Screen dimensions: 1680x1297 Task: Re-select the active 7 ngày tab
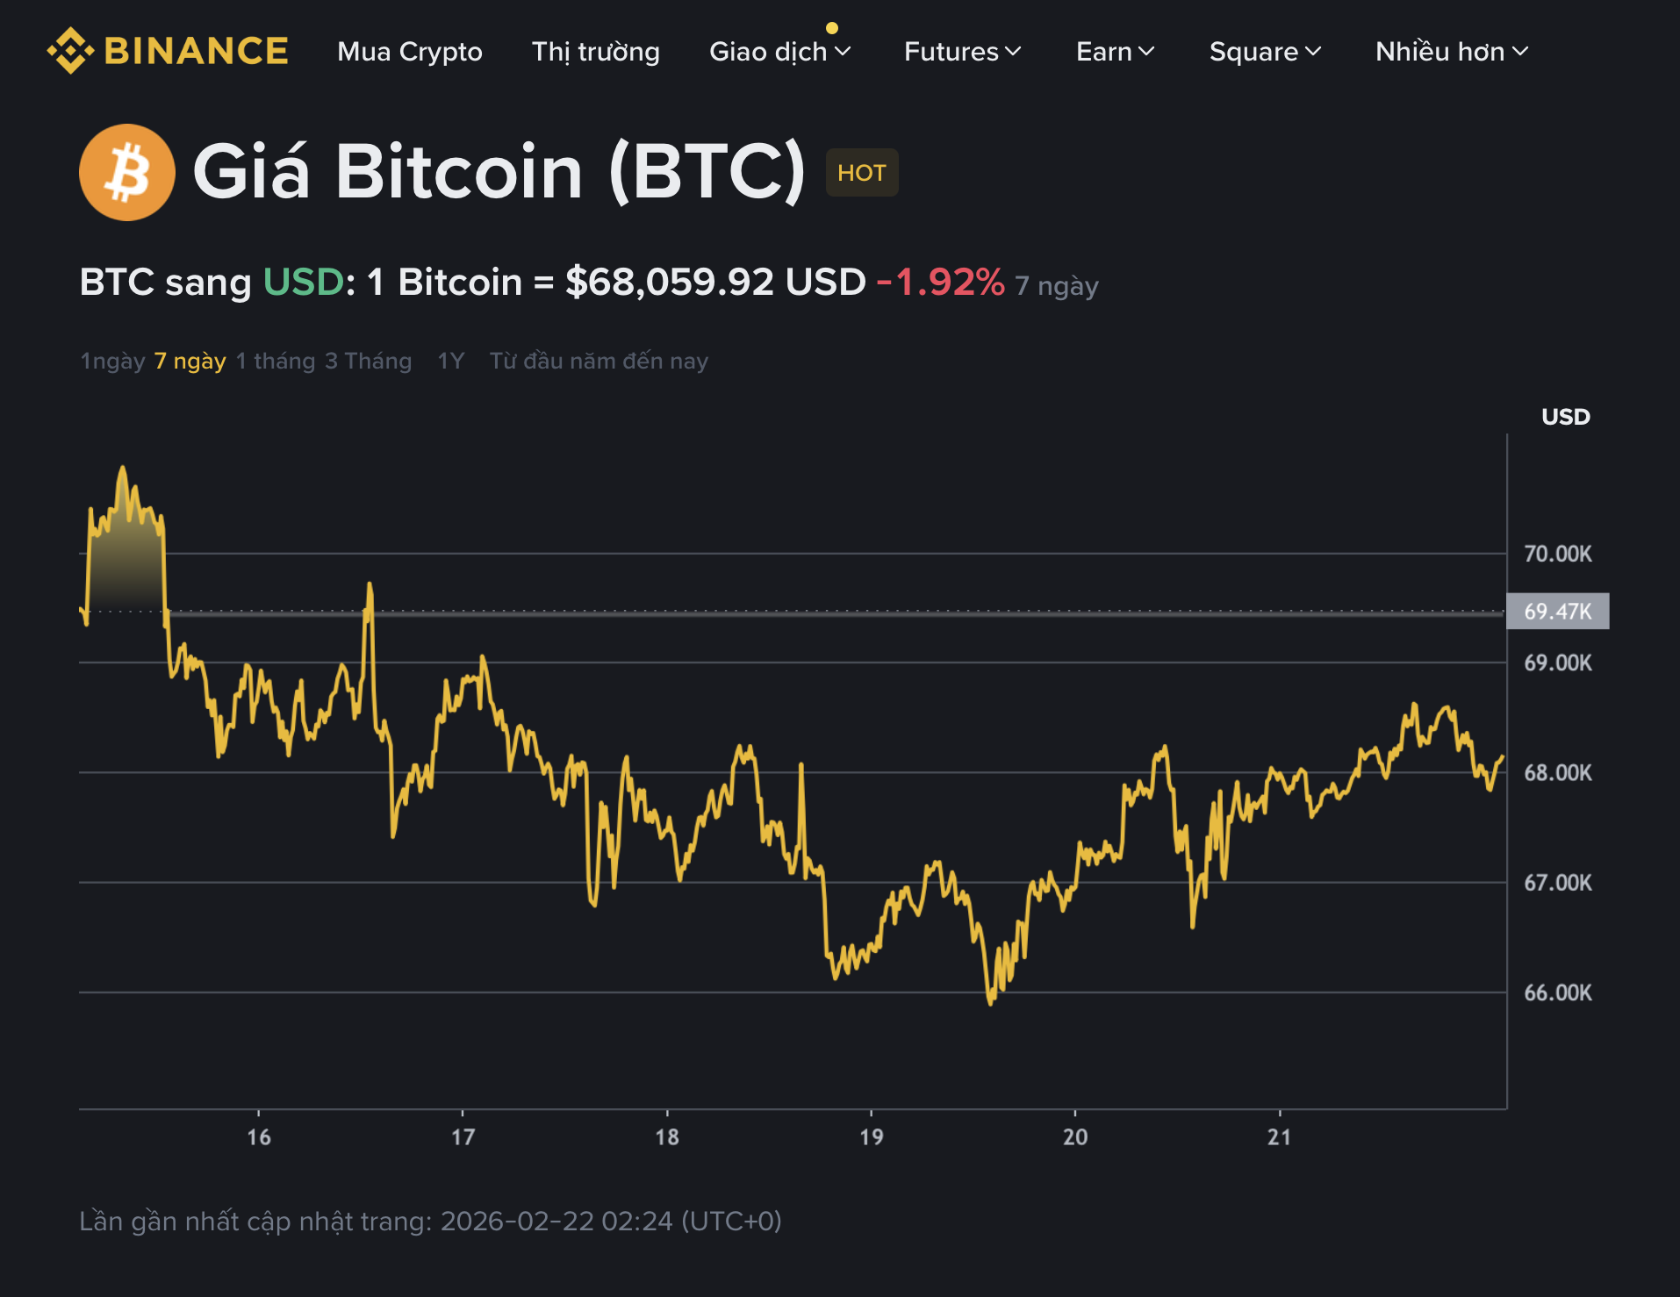coord(189,360)
